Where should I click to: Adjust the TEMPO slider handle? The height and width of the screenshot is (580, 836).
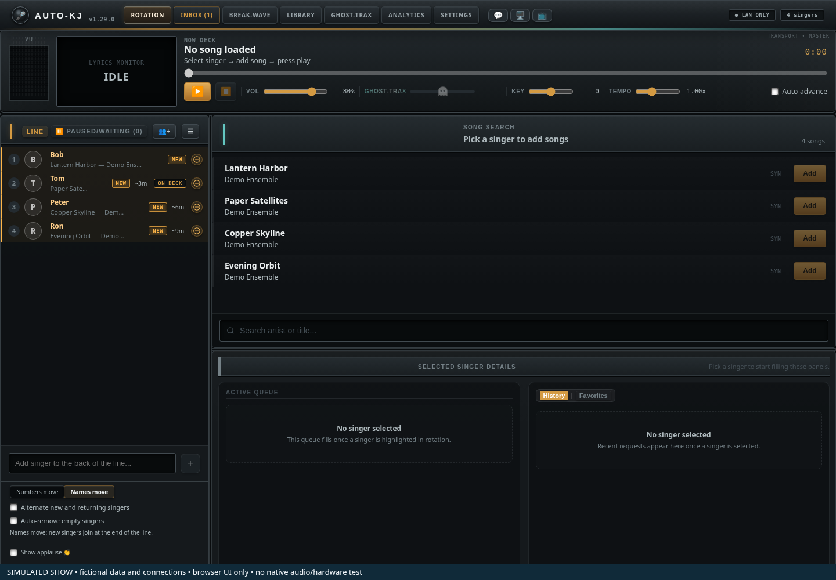tap(652, 92)
